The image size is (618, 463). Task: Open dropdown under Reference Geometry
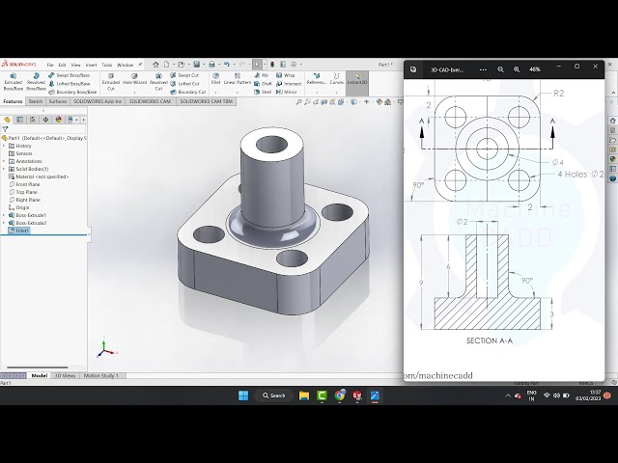pyautogui.click(x=317, y=93)
